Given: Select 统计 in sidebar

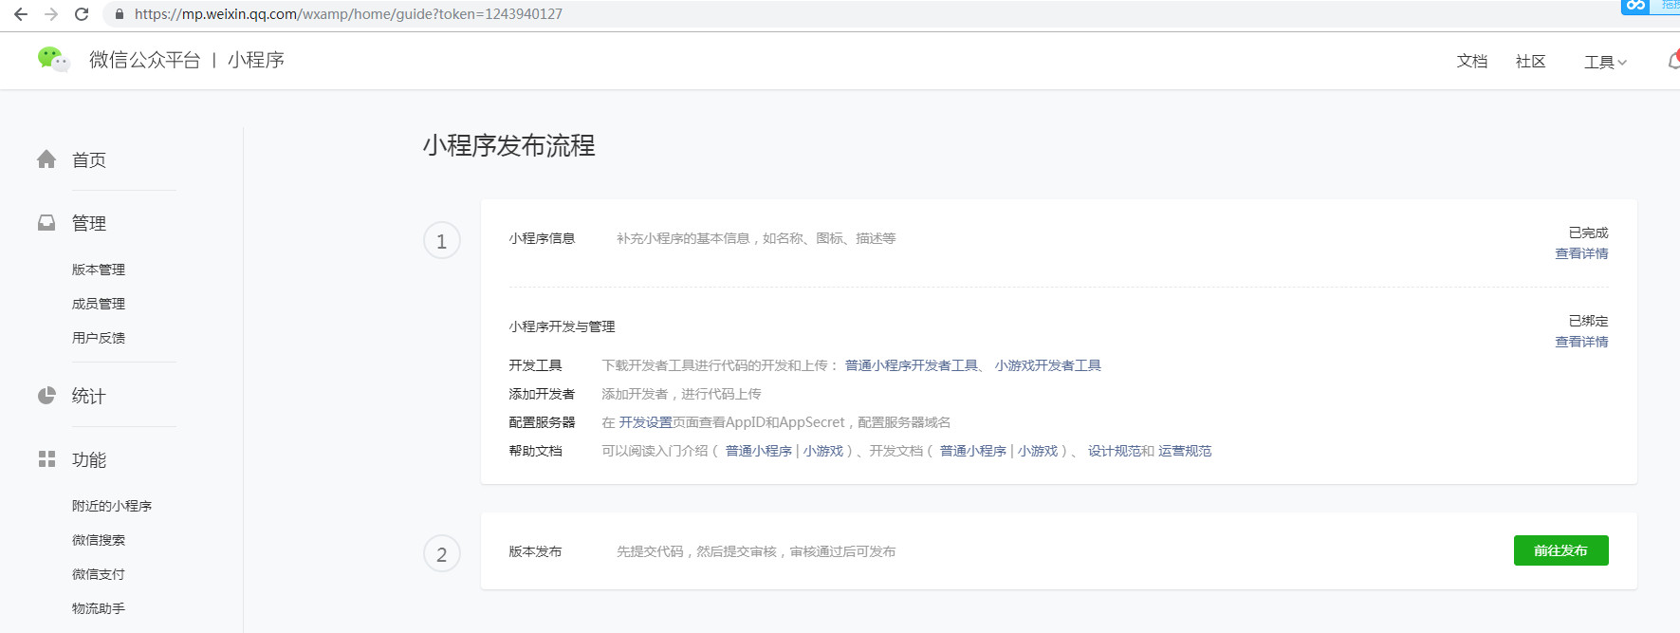Looking at the screenshot, I should (89, 396).
